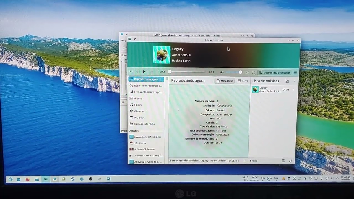The height and width of the screenshot is (199, 354).
Task: Select artist 'Aaryon & Monastetiq f...'
Action: (x=146, y=156)
